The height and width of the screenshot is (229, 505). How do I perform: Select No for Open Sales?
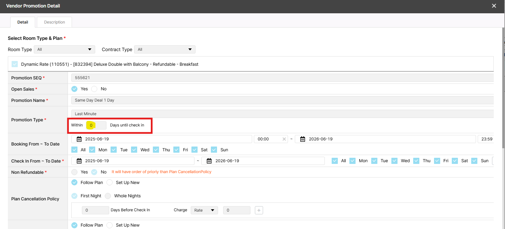pos(94,89)
